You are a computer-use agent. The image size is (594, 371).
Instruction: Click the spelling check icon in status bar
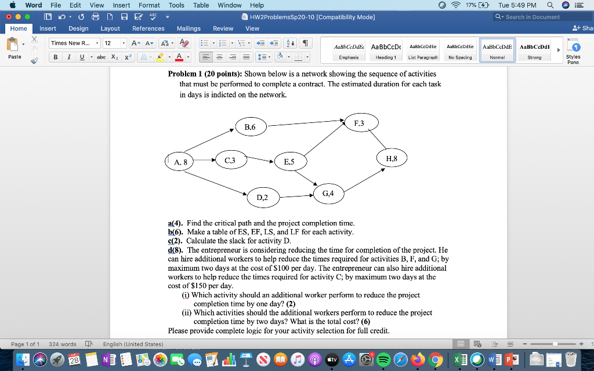[x=89, y=344]
